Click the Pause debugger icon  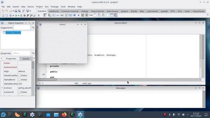point(21,15)
